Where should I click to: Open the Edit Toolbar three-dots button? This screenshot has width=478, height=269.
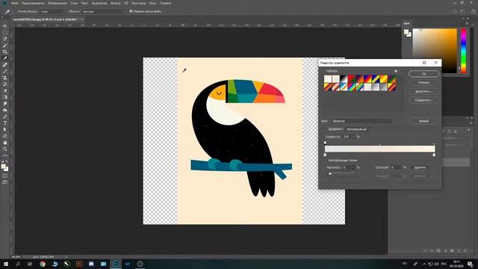5,155
